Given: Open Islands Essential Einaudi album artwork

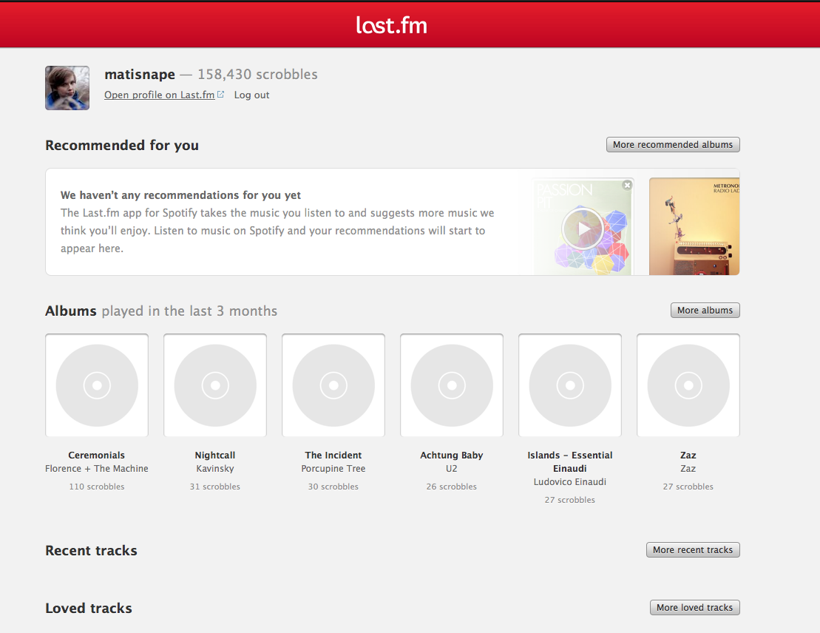Looking at the screenshot, I should click(x=570, y=385).
